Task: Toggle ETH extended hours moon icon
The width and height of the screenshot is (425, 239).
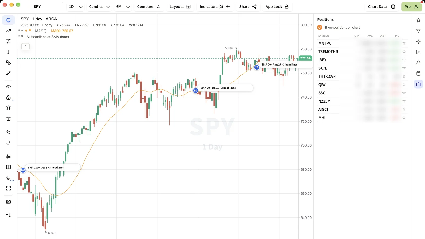Action: (8, 178)
